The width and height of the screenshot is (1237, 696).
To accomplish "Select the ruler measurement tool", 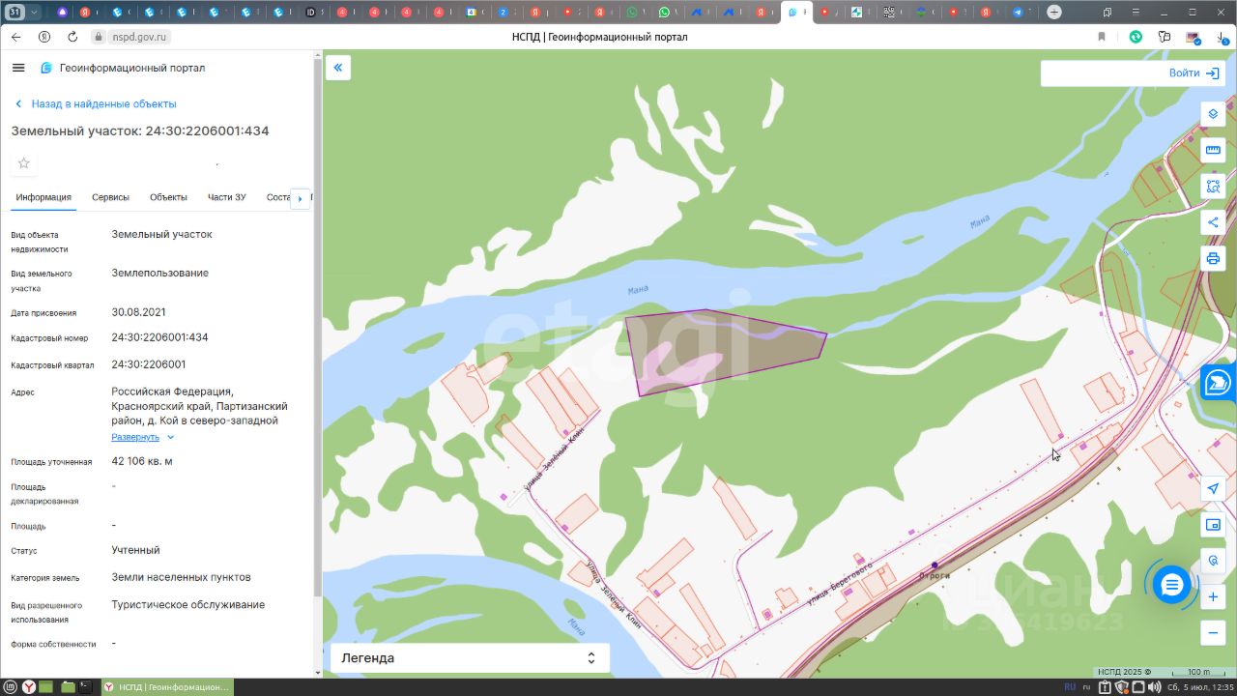I will coord(1213,151).
